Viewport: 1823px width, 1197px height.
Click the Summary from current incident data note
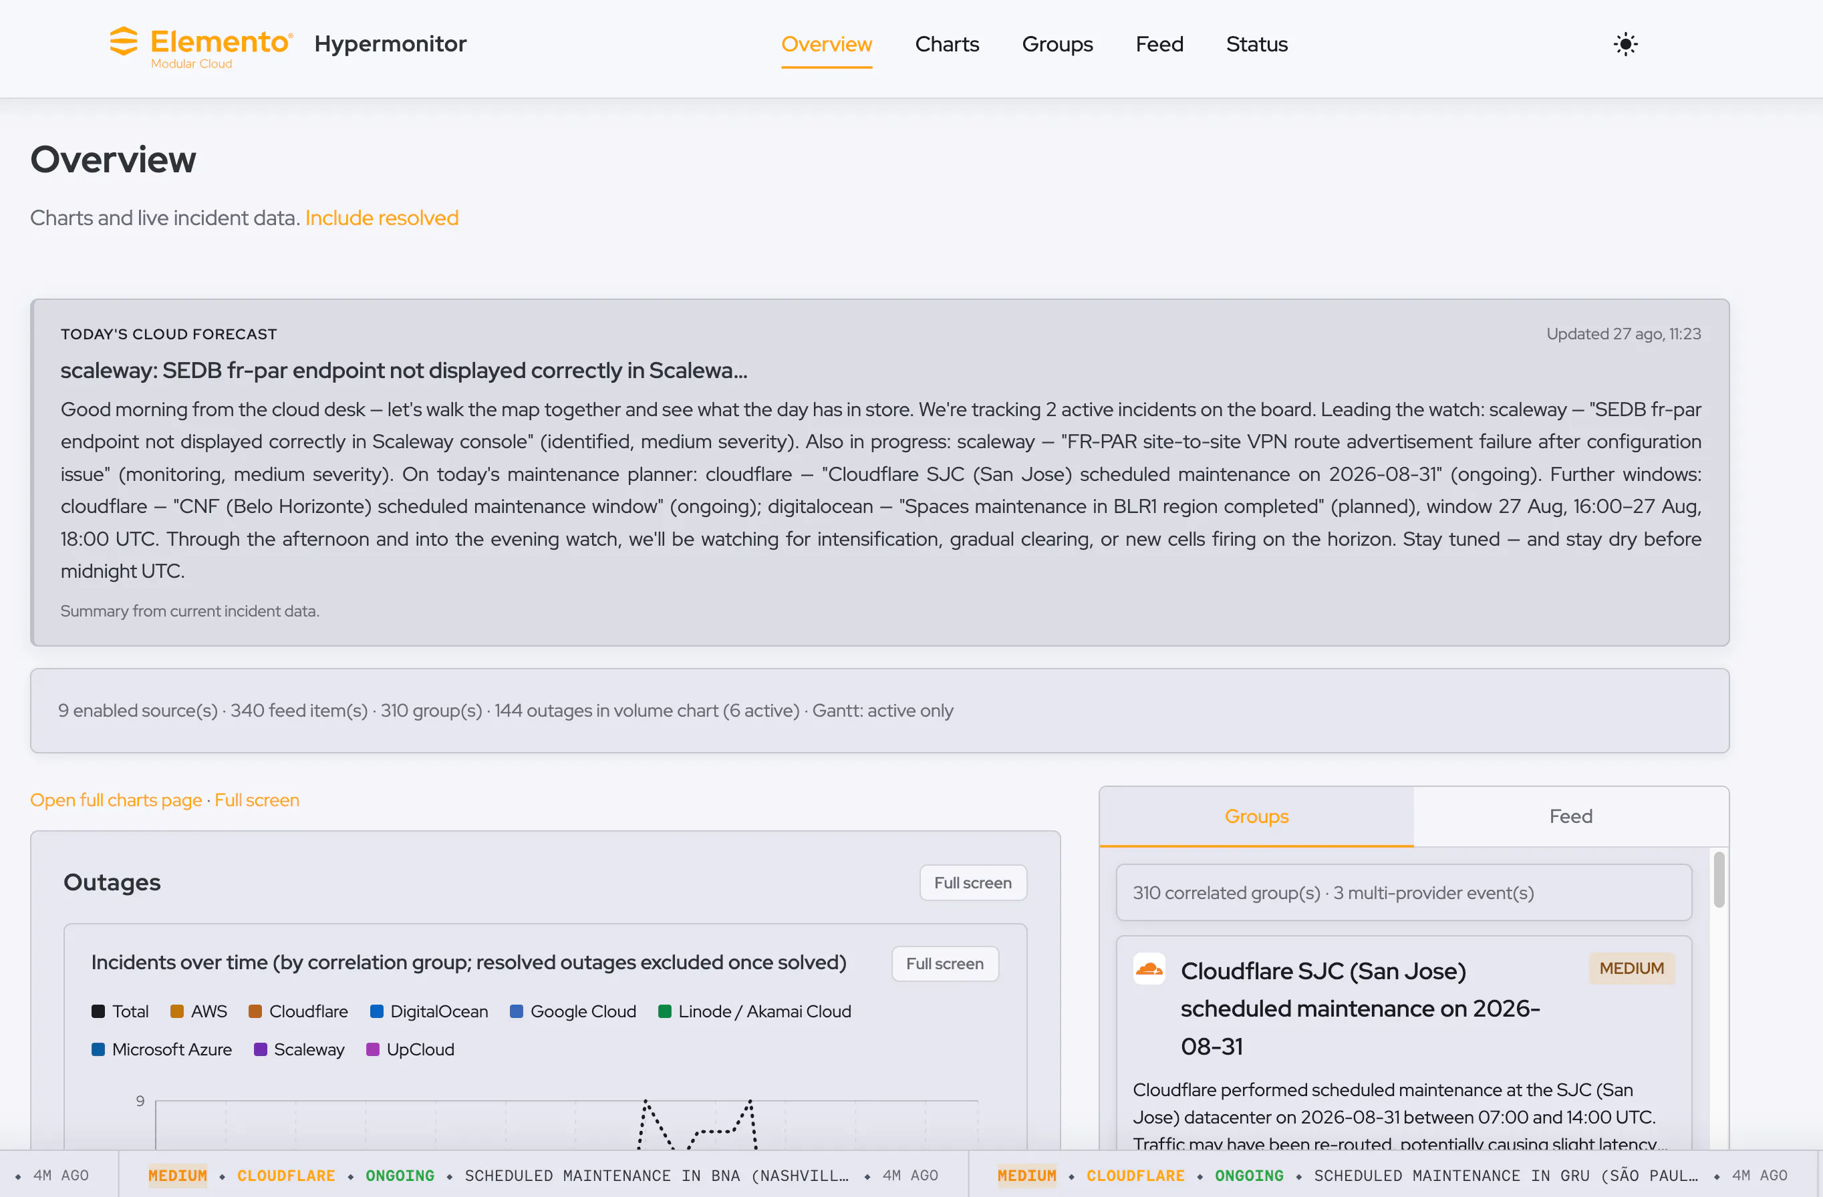190,611
